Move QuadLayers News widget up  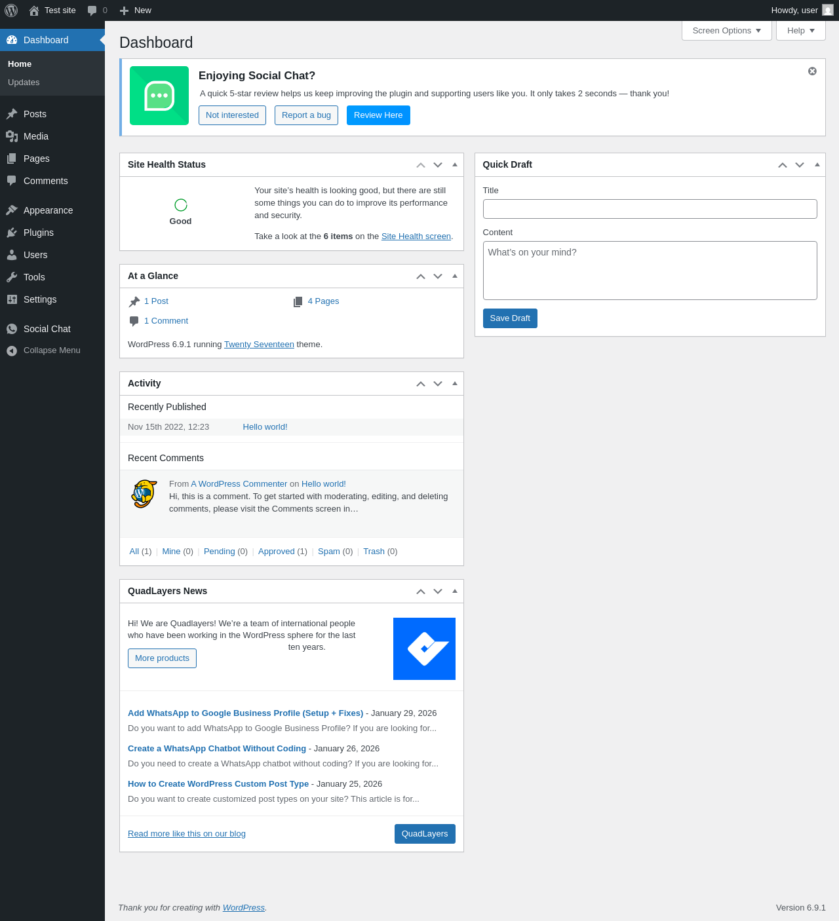(x=421, y=592)
